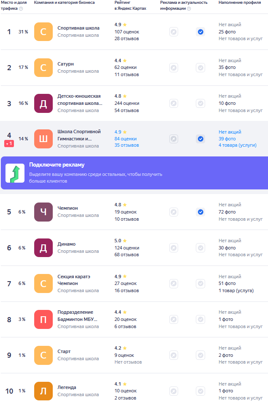The height and width of the screenshot is (408, 268).
Task: Click the advertising icon in Старт row
Action: (x=173, y=355)
